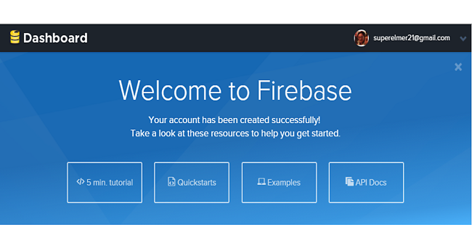Open the API Docs
This screenshot has width=472, height=248.
click(x=366, y=182)
